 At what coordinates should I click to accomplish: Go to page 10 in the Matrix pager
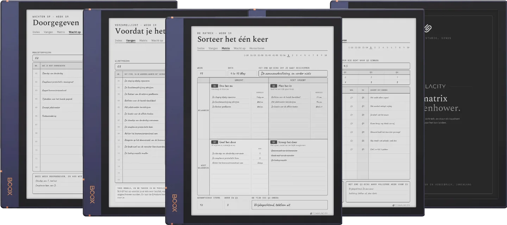(326, 55)
